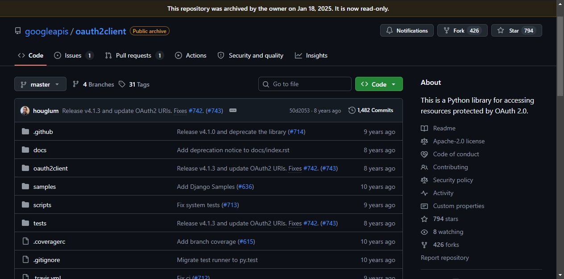Click the scale icon beside Apache-2.0 license
564x279 pixels.
click(424, 141)
